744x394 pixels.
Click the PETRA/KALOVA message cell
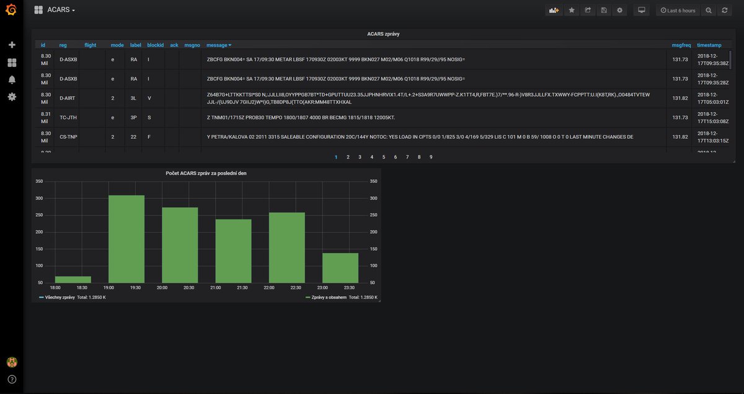(434, 136)
